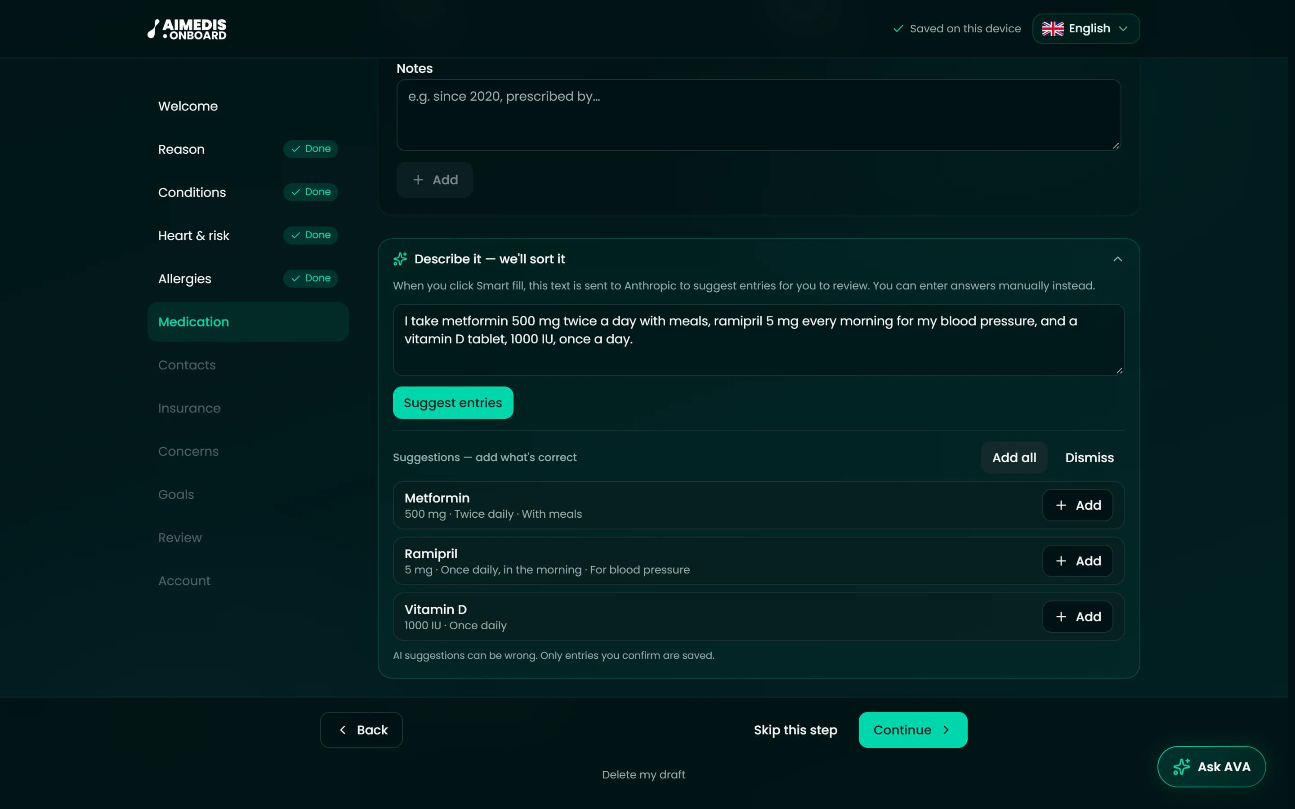Dismiss the suggestions
This screenshot has height=809, width=1295.
1089,458
